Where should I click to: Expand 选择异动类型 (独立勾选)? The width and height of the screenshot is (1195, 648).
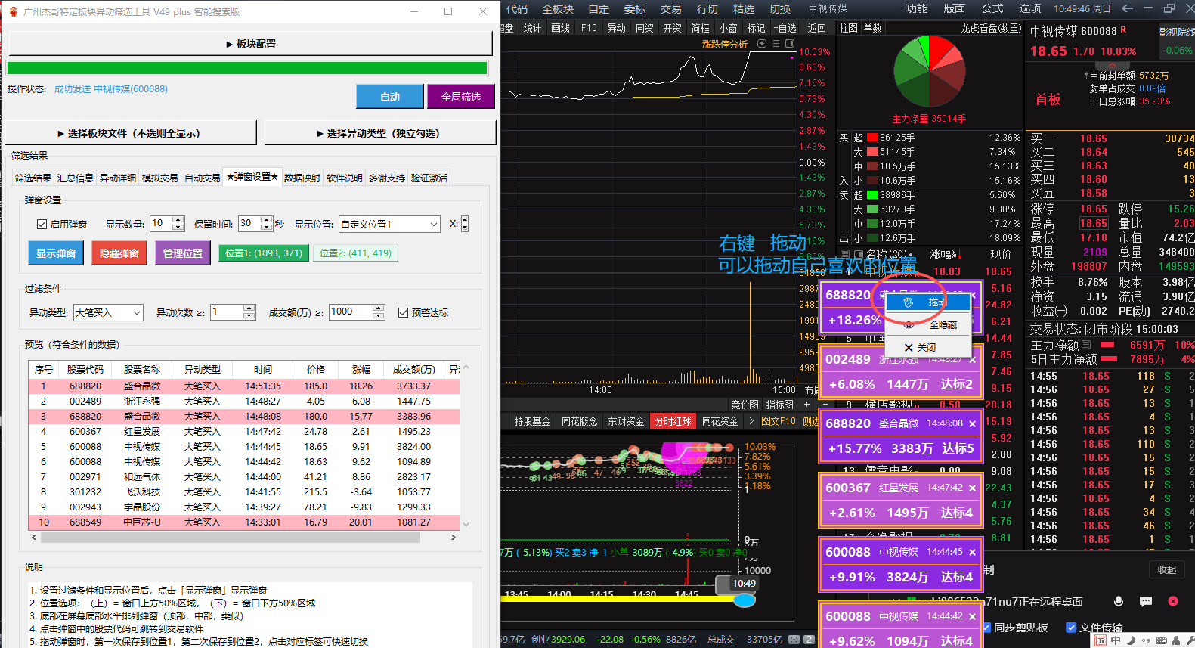coord(380,133)
